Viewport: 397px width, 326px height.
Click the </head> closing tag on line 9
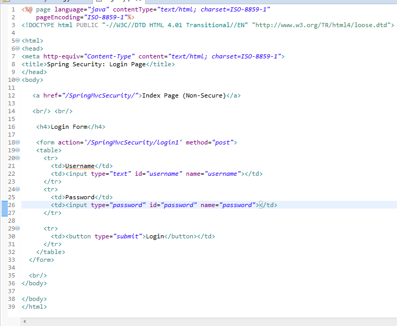pyautogui.click(x=34, y=72)
